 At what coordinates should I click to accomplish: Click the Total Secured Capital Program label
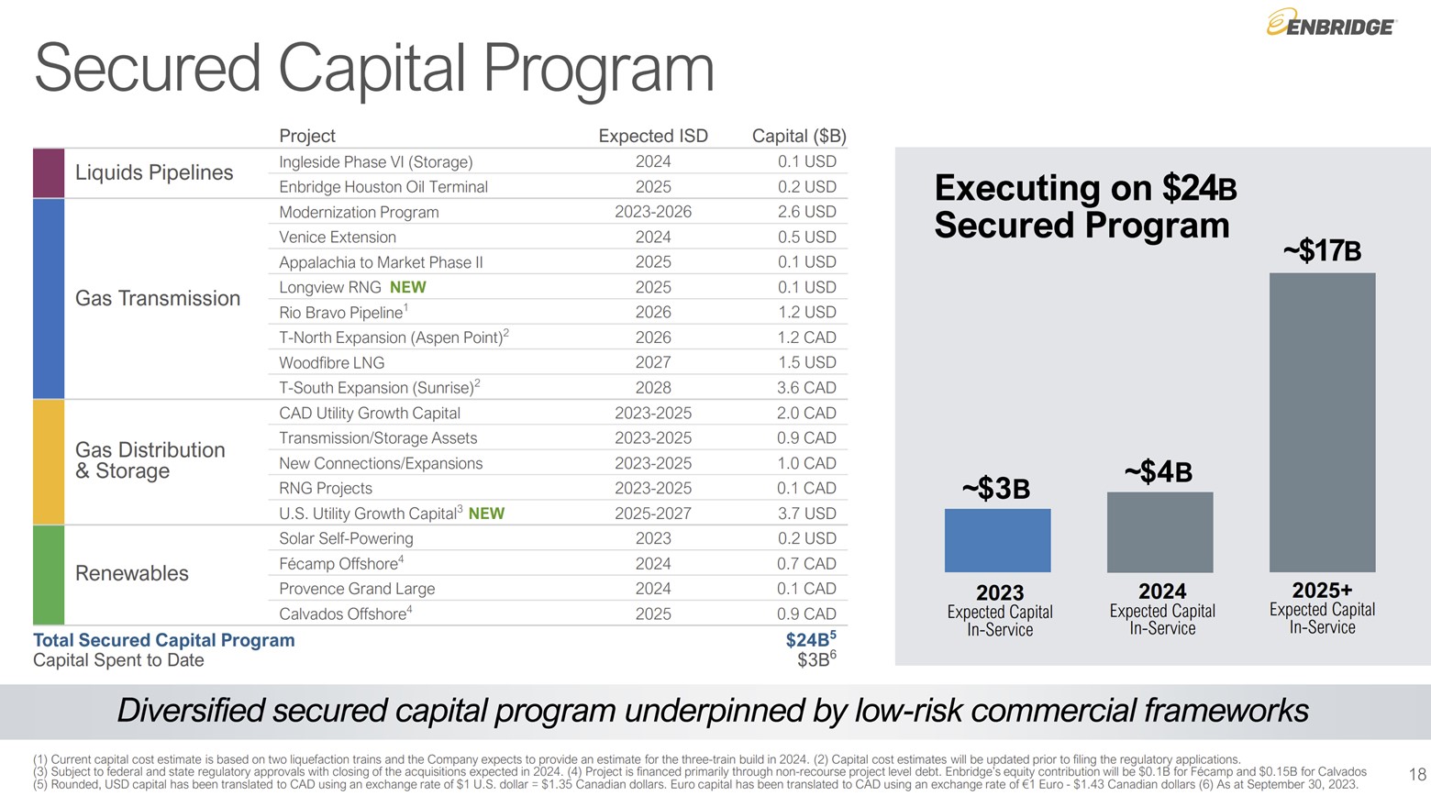tap(164, 640)
